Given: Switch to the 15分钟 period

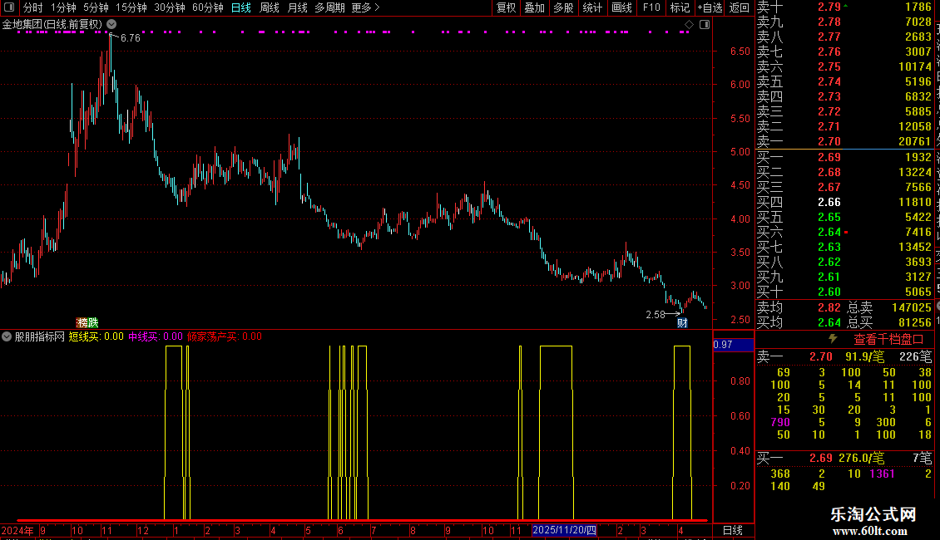Looking at the screenshot, I should [131, 7].
